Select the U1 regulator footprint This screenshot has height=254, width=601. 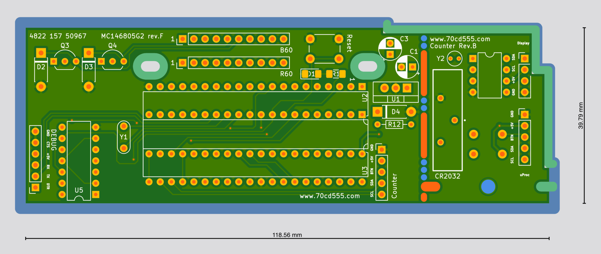coord(395,92)
